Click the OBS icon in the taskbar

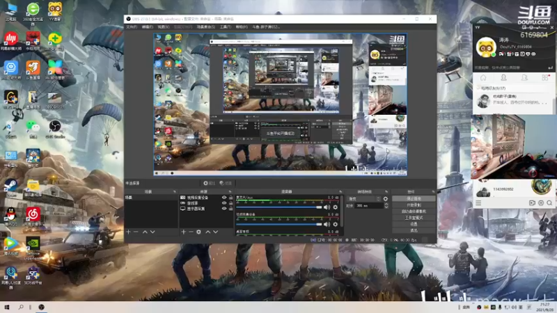tap(42, 307)
